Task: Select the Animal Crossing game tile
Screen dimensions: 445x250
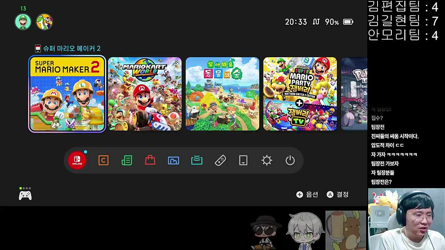Action: click(x=222, y=94)
